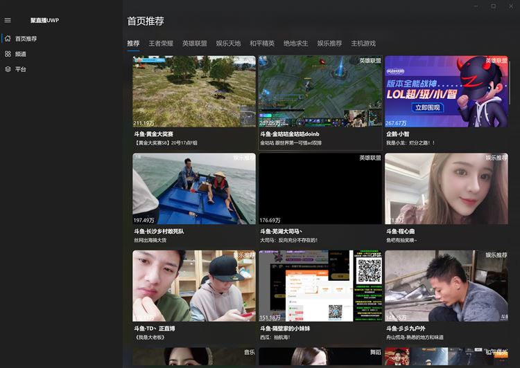Open the black 芜湖大司马 stream thumbnail
Screen dimensions: 520x368
click(x=320, y=189)
